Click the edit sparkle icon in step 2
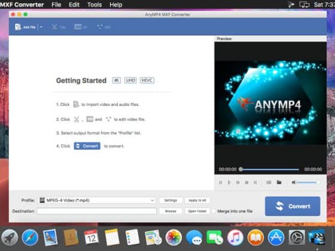The width and height of the screenshot is (335, 251). pyautogui.click(x=108, y=119)
